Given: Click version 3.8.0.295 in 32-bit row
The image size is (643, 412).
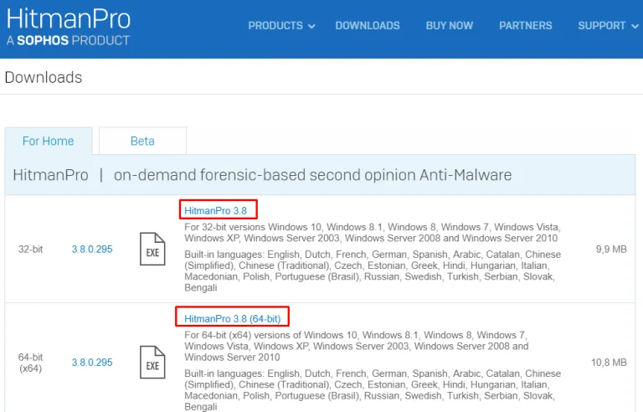Looking at the screenshot, I should point(92,249).
